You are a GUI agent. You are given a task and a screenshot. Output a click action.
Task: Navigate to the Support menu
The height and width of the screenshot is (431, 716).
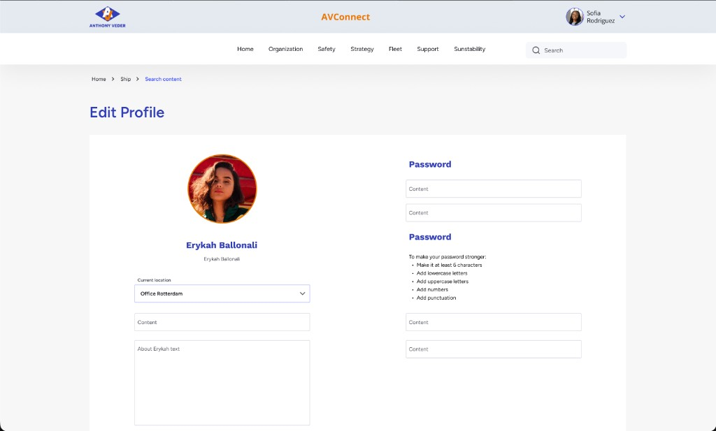tap(428, 49)
